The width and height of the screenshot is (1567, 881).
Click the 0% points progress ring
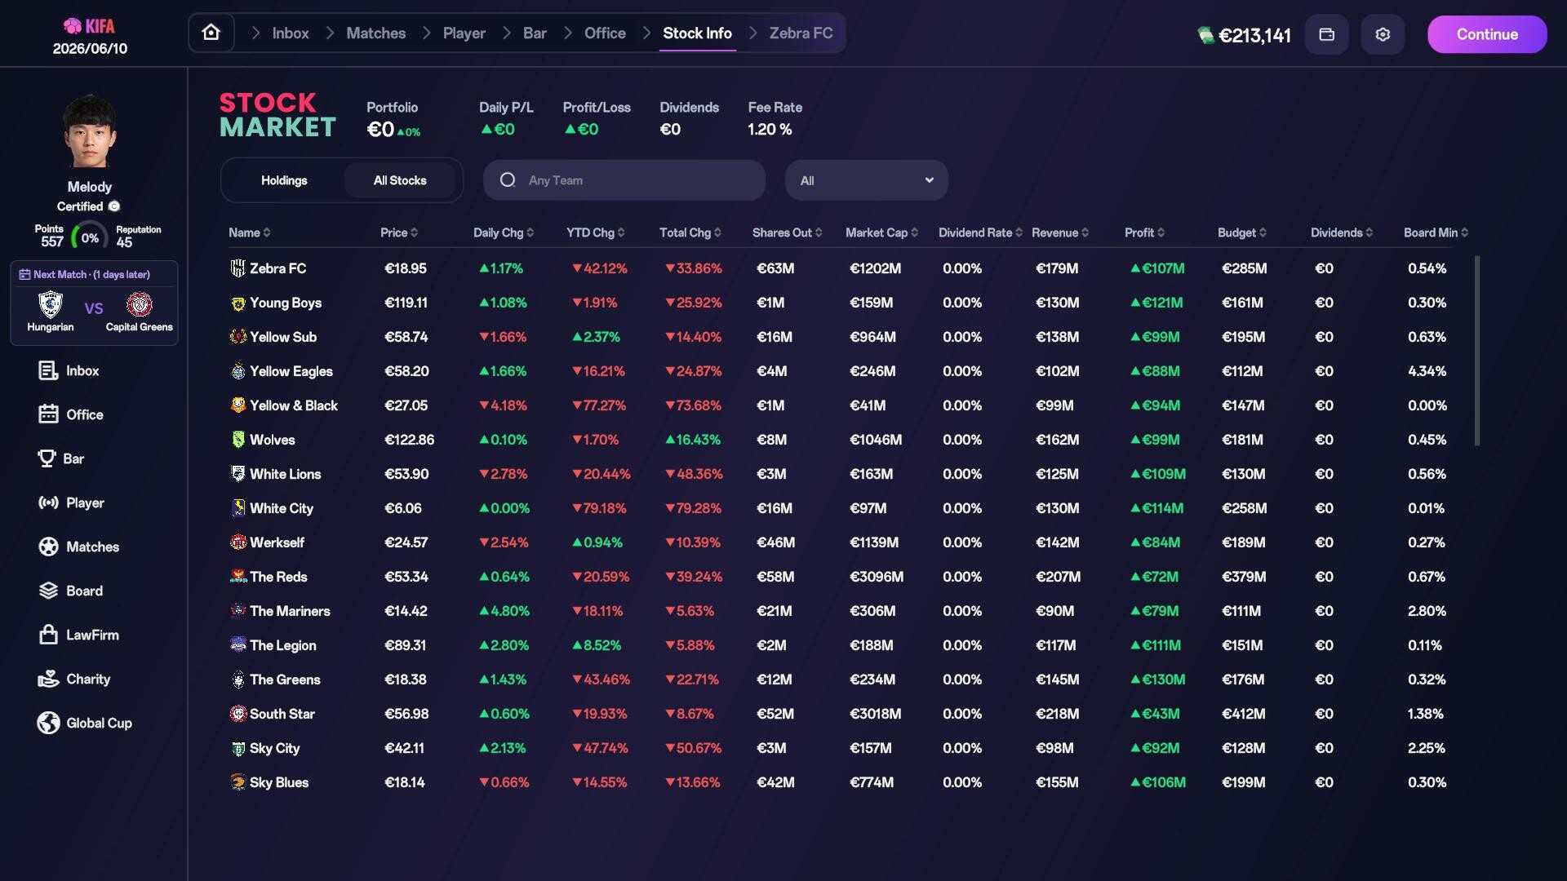(90, 238)
